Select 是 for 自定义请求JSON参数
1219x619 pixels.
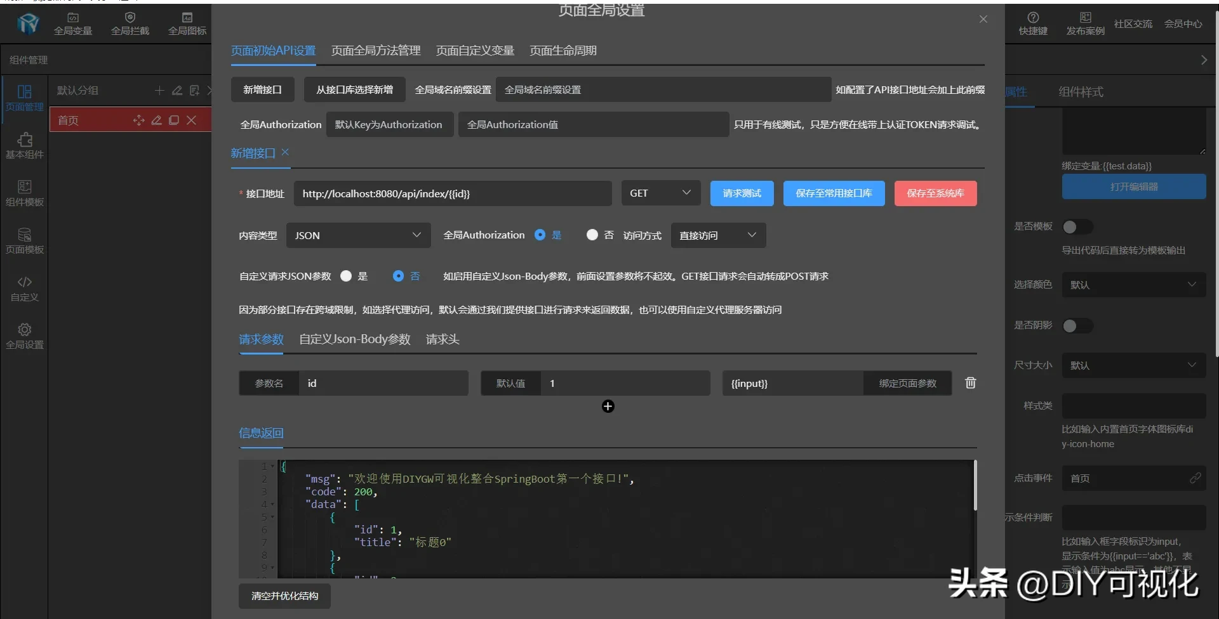pyautogui.click(x=346, y=277)
